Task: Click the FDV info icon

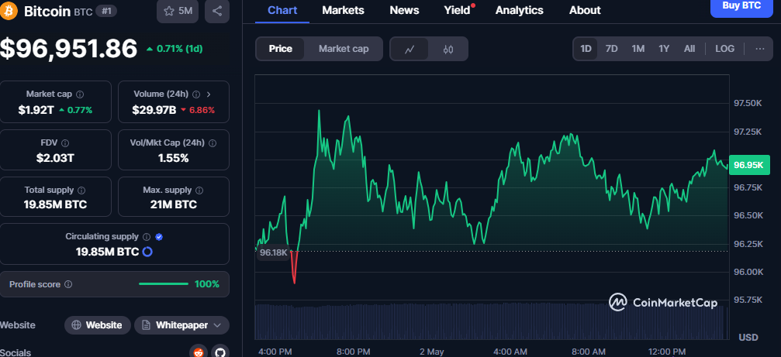Action: pos(65,142)
